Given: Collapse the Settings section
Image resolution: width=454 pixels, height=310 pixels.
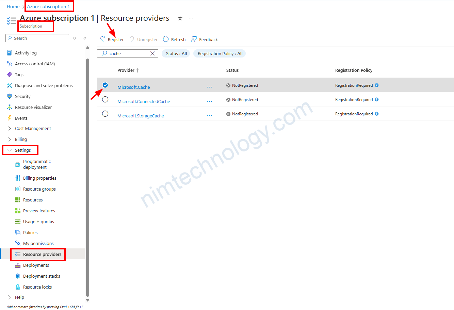Looking at the screenshot, I should (10, 150).
